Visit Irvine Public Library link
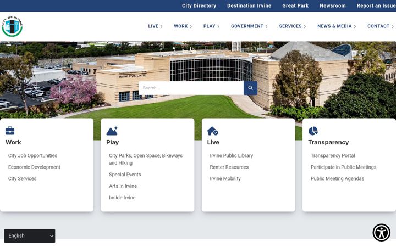Screen dimensions: 396x247 tap(232, 155)
